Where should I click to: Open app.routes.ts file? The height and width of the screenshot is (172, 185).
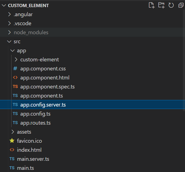(x=35, y=123)
